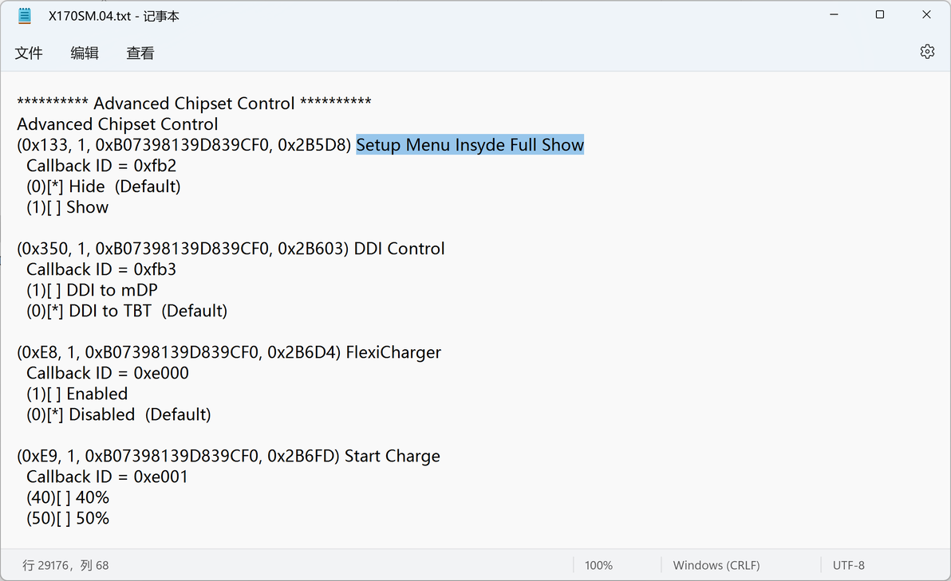Click highlighted text Setup Menu Insyde Full Show
Image resolution: width=951 pixels, height=581 pixels.
[x=470, y=145]
